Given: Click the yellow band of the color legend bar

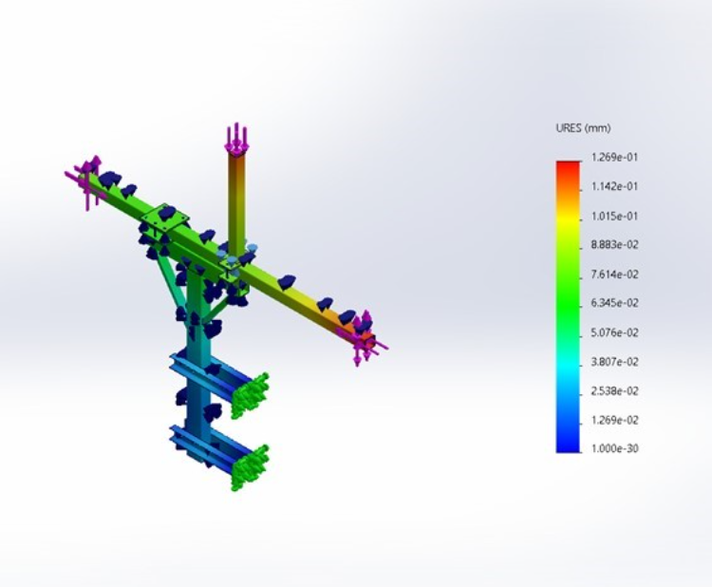Looking at the screenshot, I should 568,219.
